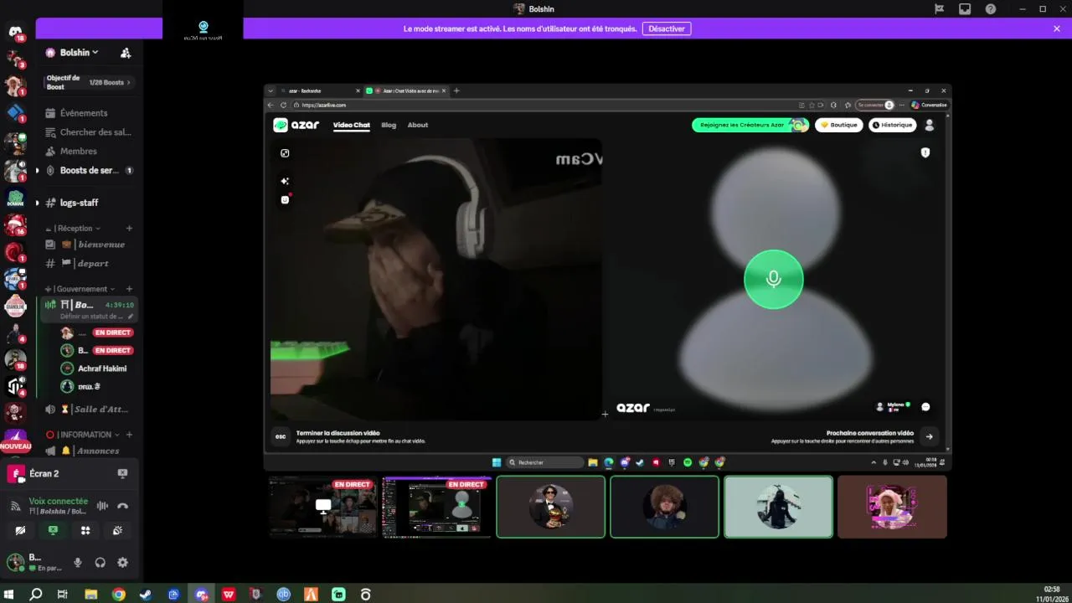Open Discord home direct messages icon

(x=15, y=32)
